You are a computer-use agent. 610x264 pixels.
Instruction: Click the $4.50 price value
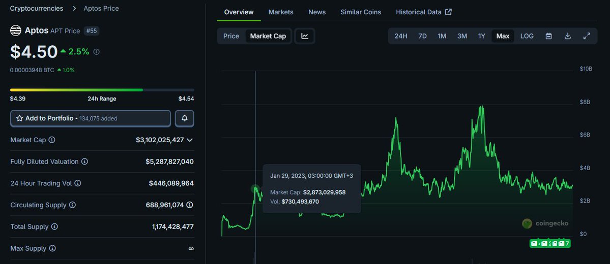[x=34, y=52]
